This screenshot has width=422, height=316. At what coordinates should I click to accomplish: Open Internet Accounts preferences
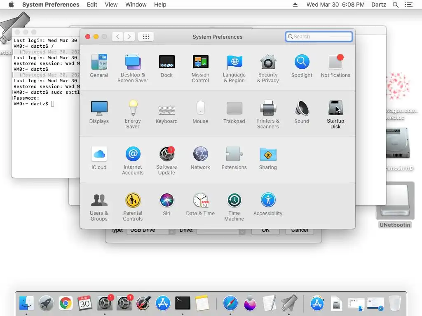pos(133,161)
